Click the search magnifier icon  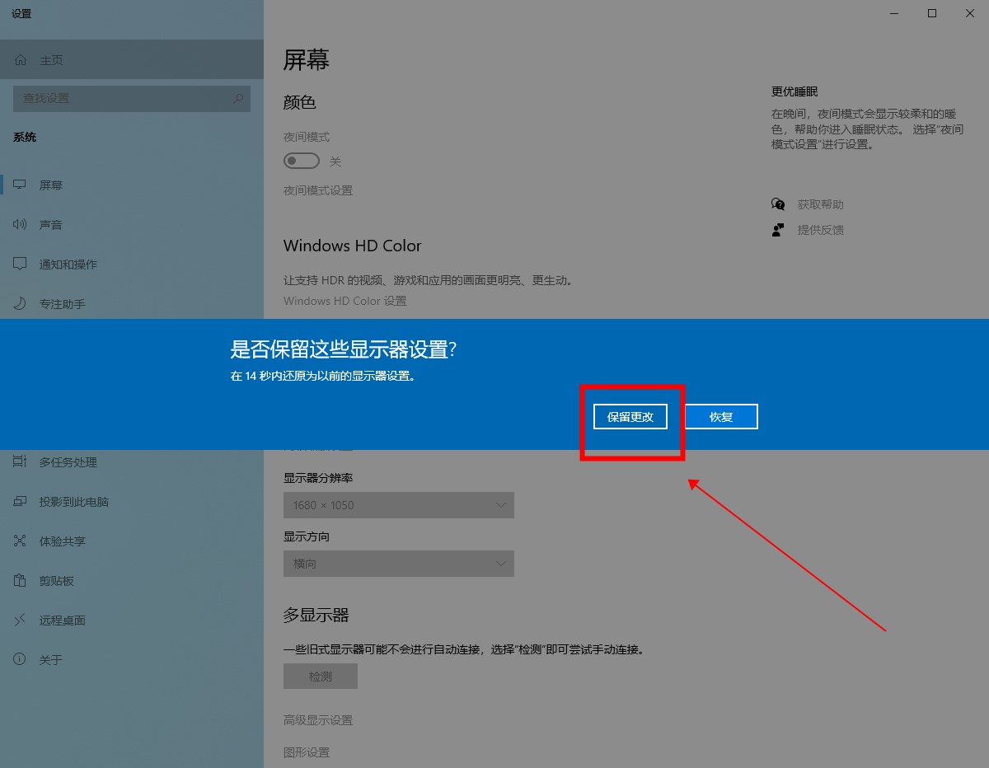click(x=238, y=98)
